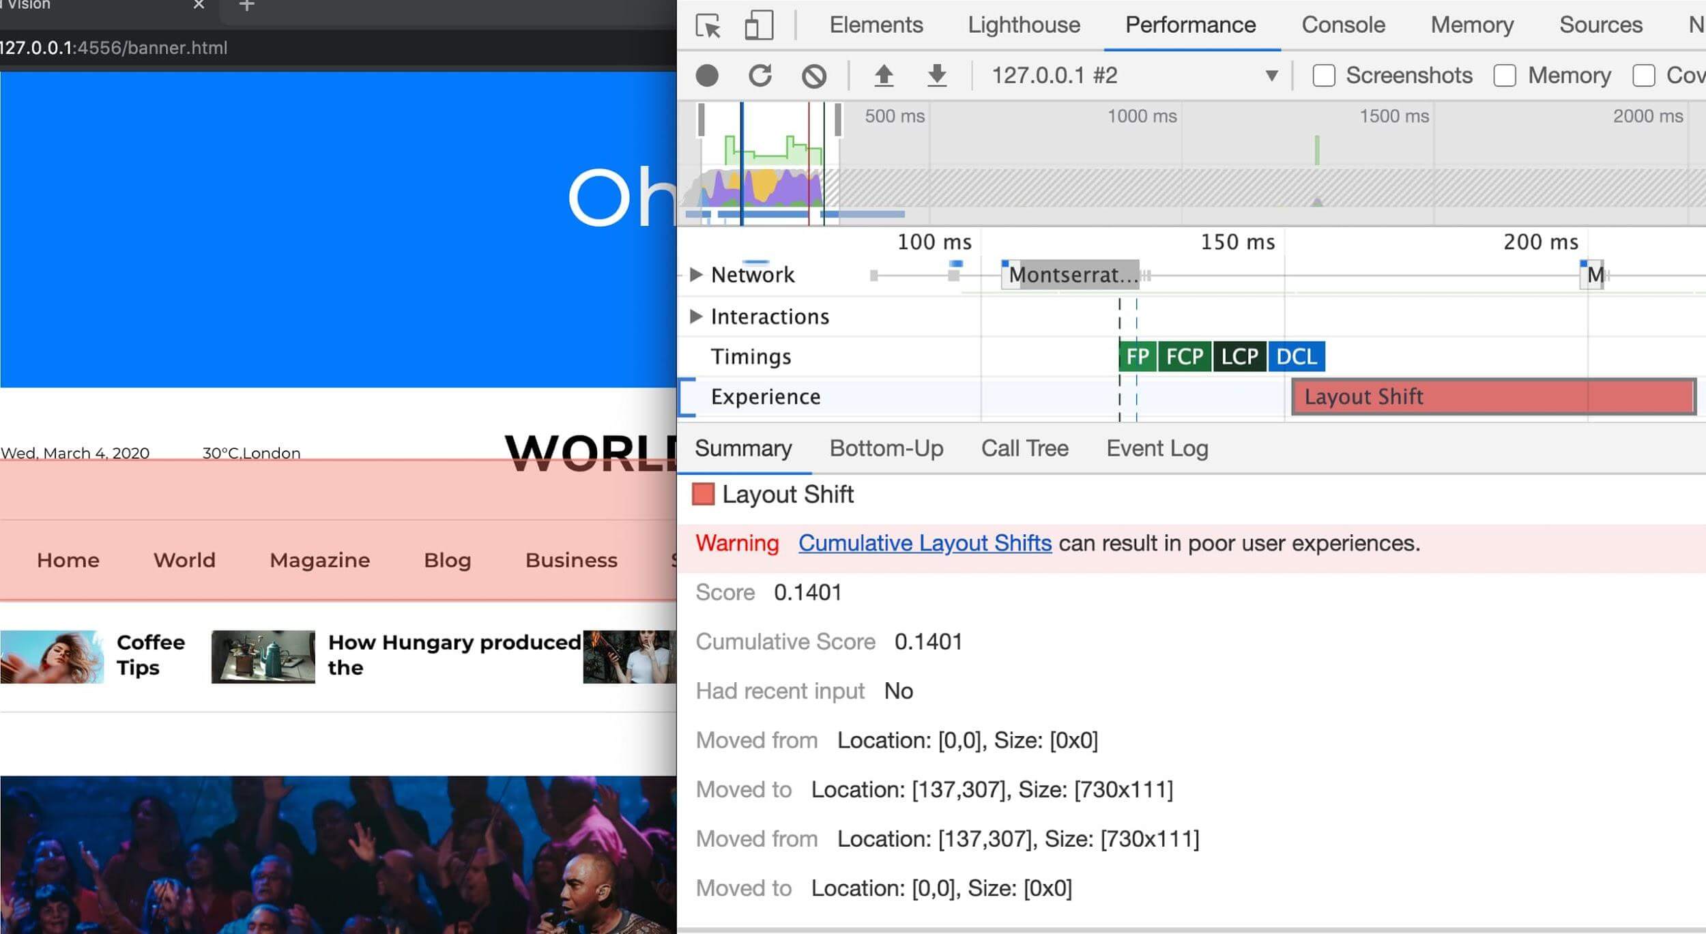Switch to the Event Log tab
1706x934 pixels.
[x=1157, y=448]
